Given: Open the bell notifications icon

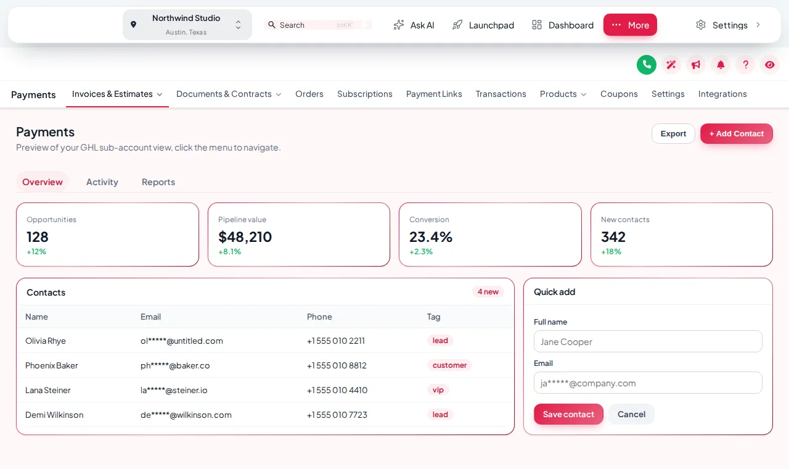Looking at the screenshot, I should 721,65.
